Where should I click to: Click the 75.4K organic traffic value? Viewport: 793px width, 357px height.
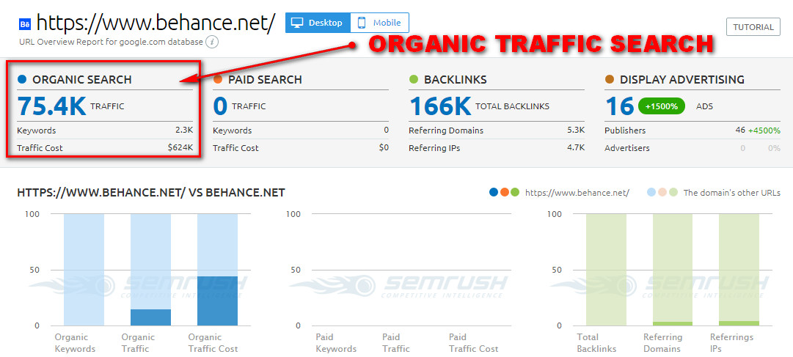[x=51, y=106]
